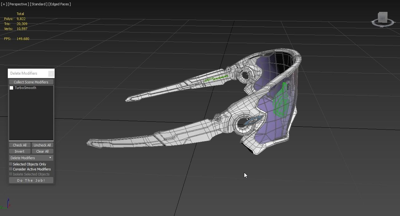Open the [Perspective] viewport view menu

coord(18,4)
